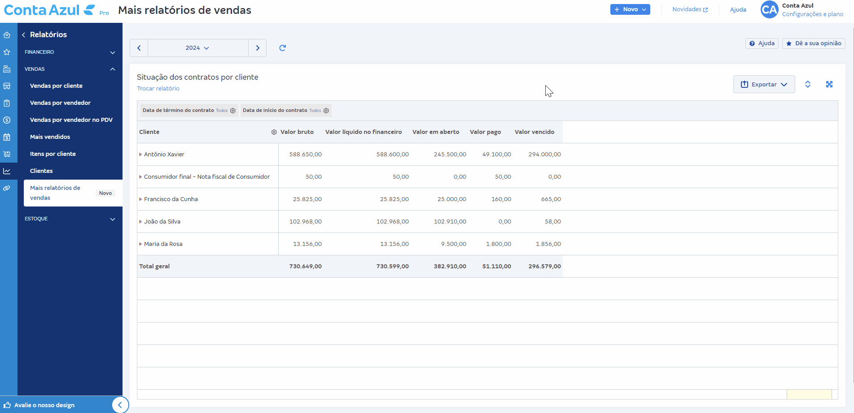Open the clipboard icon in sidebar
The image size is (854, 413).
pos(7,103)
